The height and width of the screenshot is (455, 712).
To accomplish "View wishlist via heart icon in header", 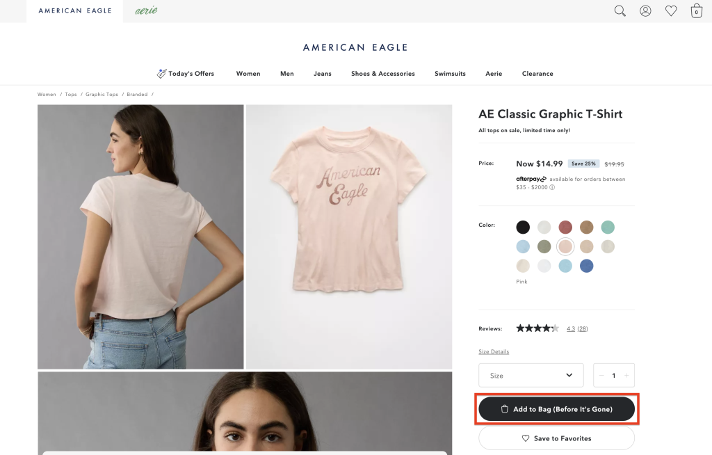I will (x=671, y=10).
